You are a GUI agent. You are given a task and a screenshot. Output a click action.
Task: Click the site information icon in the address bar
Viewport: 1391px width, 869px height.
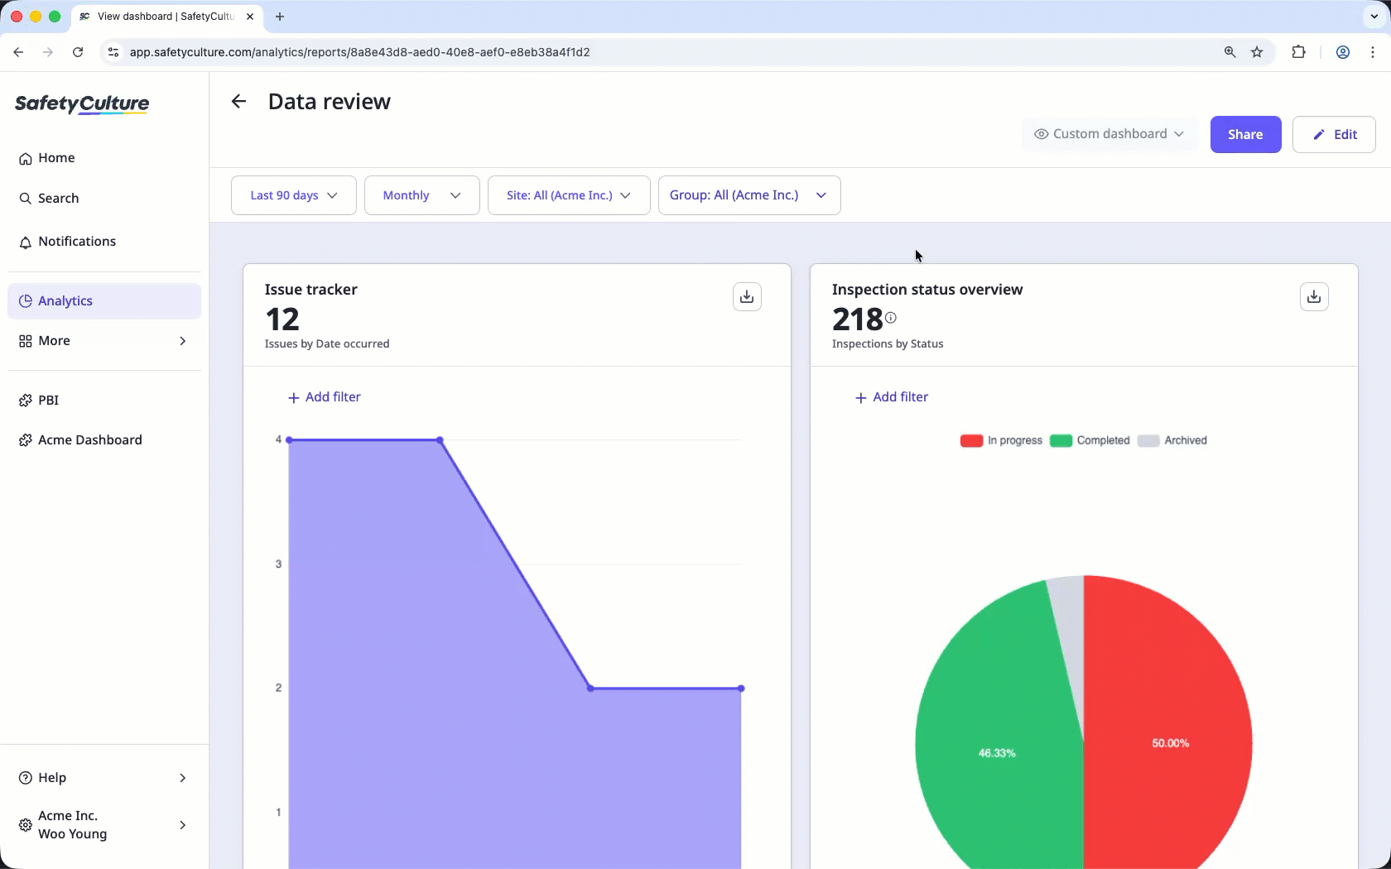pyautogui.click(x=113, y=52)
